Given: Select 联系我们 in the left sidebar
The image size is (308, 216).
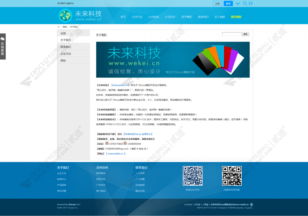Looking at the screenshot, I should (74, 47).
